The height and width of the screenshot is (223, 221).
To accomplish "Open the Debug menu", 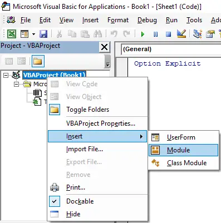I will click(147, 20).
